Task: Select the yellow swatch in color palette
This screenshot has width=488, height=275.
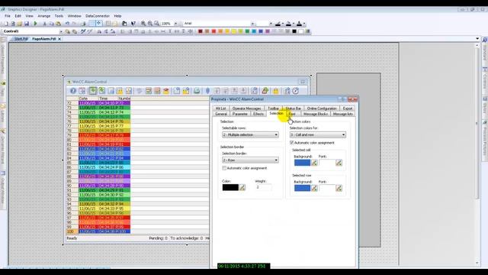Action: pos(234,31)
